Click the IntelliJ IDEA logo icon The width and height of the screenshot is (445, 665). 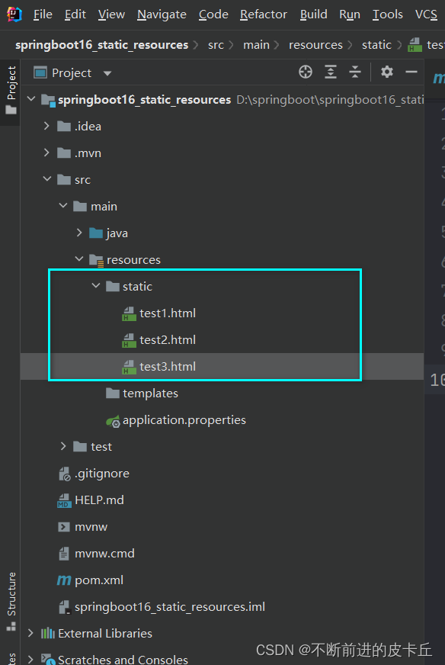(x=14, y=14)
